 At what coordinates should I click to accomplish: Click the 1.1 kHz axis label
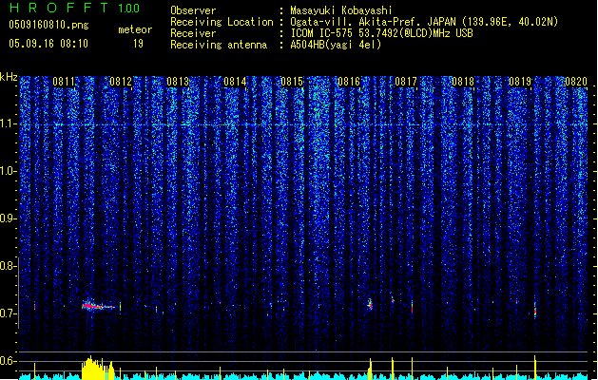tap(8, 123)
